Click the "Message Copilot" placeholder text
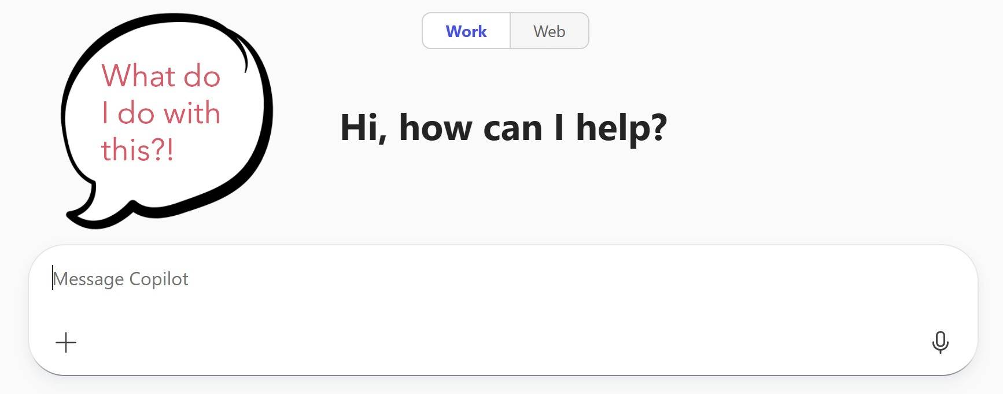Image resolution: width=1003 pixels, height=394 pixels. point(121,279)
